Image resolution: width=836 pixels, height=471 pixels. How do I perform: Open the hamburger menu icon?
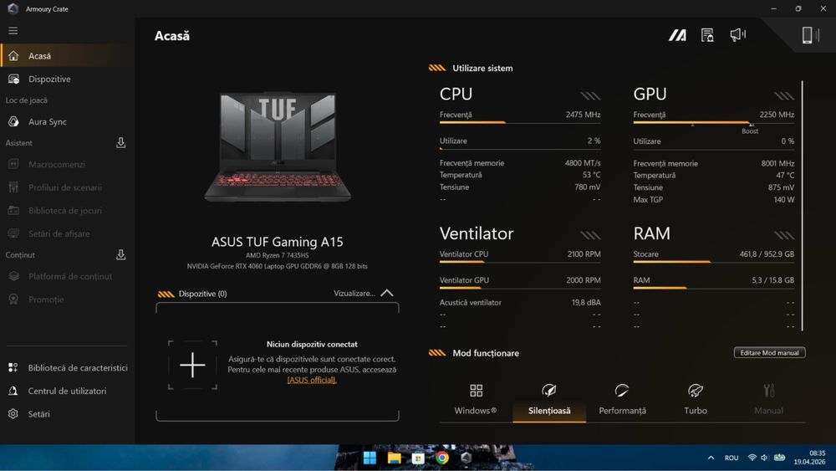pos(13,31)
